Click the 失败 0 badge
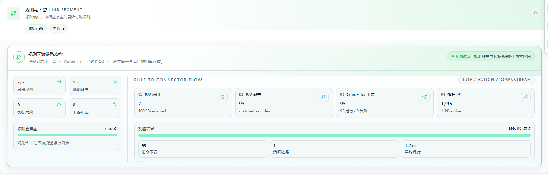 click(x=59, y=29)
